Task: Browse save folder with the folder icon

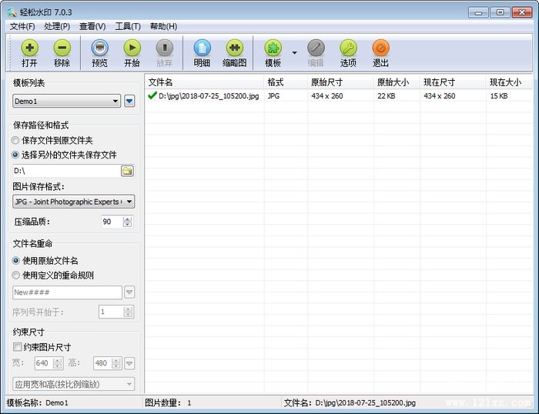Action: tap(127, 171)
